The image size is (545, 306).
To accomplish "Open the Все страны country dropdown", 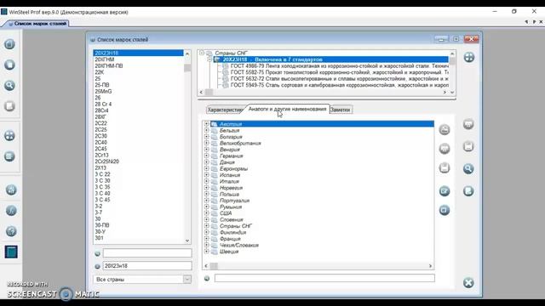I will pyautogui.click(x=187, y=280).
